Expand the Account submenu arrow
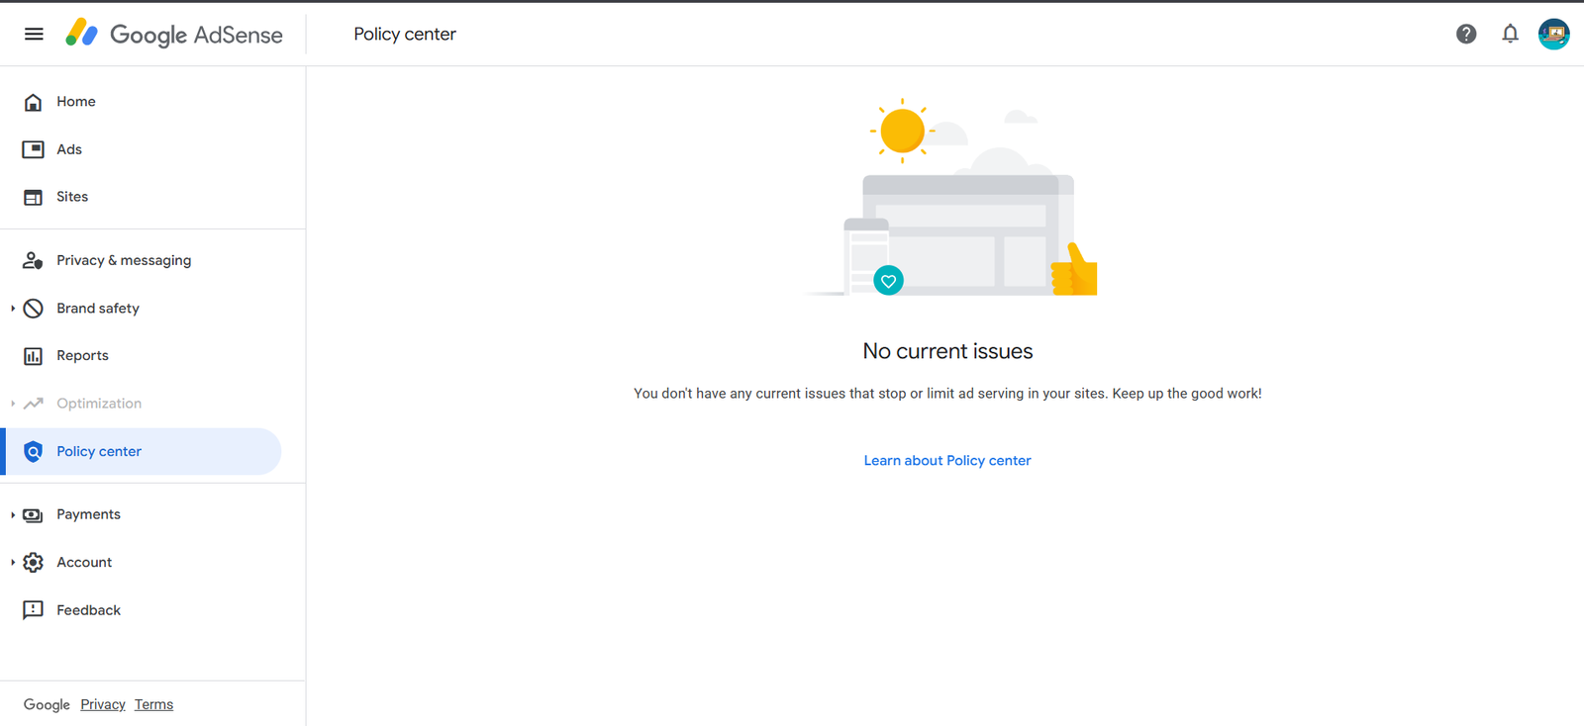 13,562
